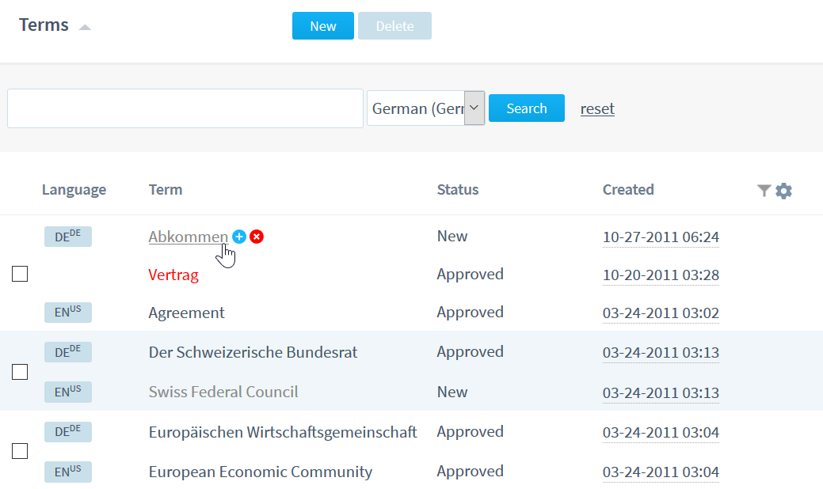Screen dimensions: 823x489
Task: Click the created date for Der Schweizerische Bundesrat
Action: click(x=661, y=352)
